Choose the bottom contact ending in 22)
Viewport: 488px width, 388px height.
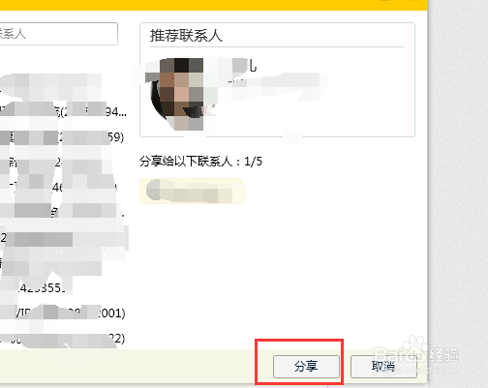click(63, 338)
